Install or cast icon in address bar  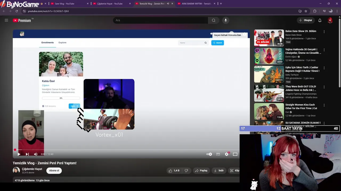pyautogui.click(x=300, y=11)
